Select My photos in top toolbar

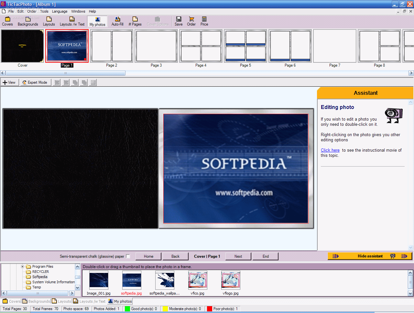tap(97, 22)
